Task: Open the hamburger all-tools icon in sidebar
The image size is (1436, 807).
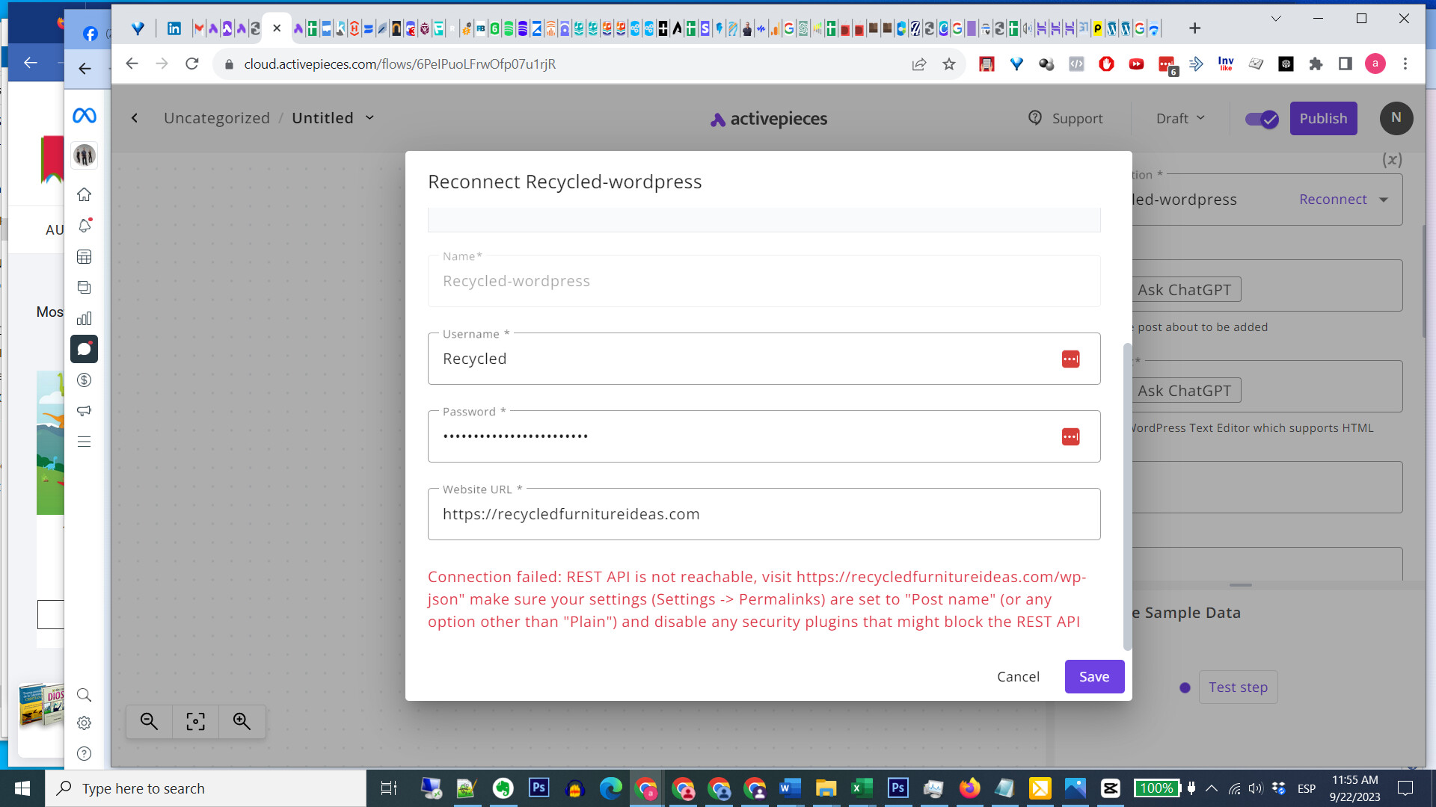Action: coord(85,442)
